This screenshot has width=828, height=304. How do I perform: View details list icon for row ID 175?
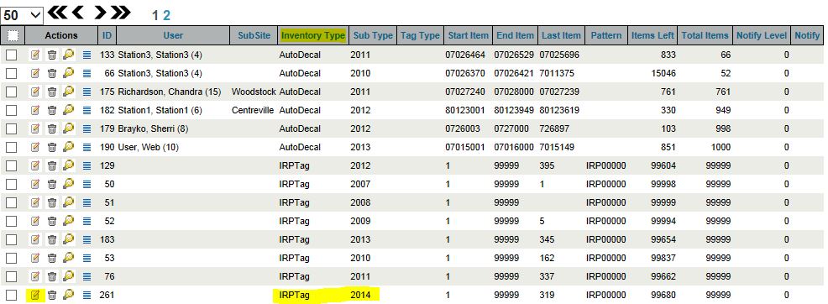[87, 92]
